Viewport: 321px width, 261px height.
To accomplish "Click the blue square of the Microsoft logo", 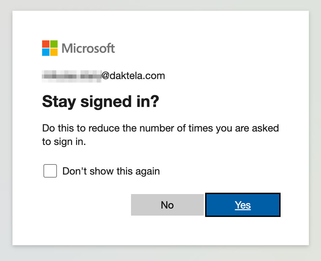I will pos(46,52).
